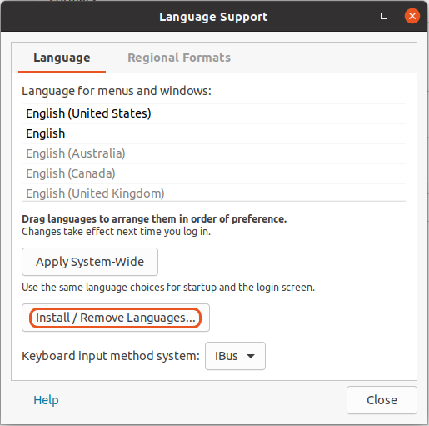Click the Close button at the bottom

pos(382,400)
